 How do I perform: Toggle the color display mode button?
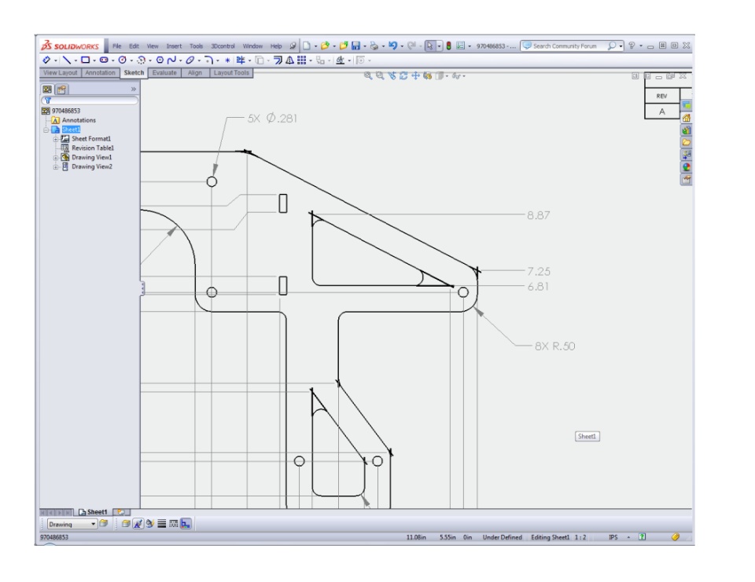tap(186, 523)
